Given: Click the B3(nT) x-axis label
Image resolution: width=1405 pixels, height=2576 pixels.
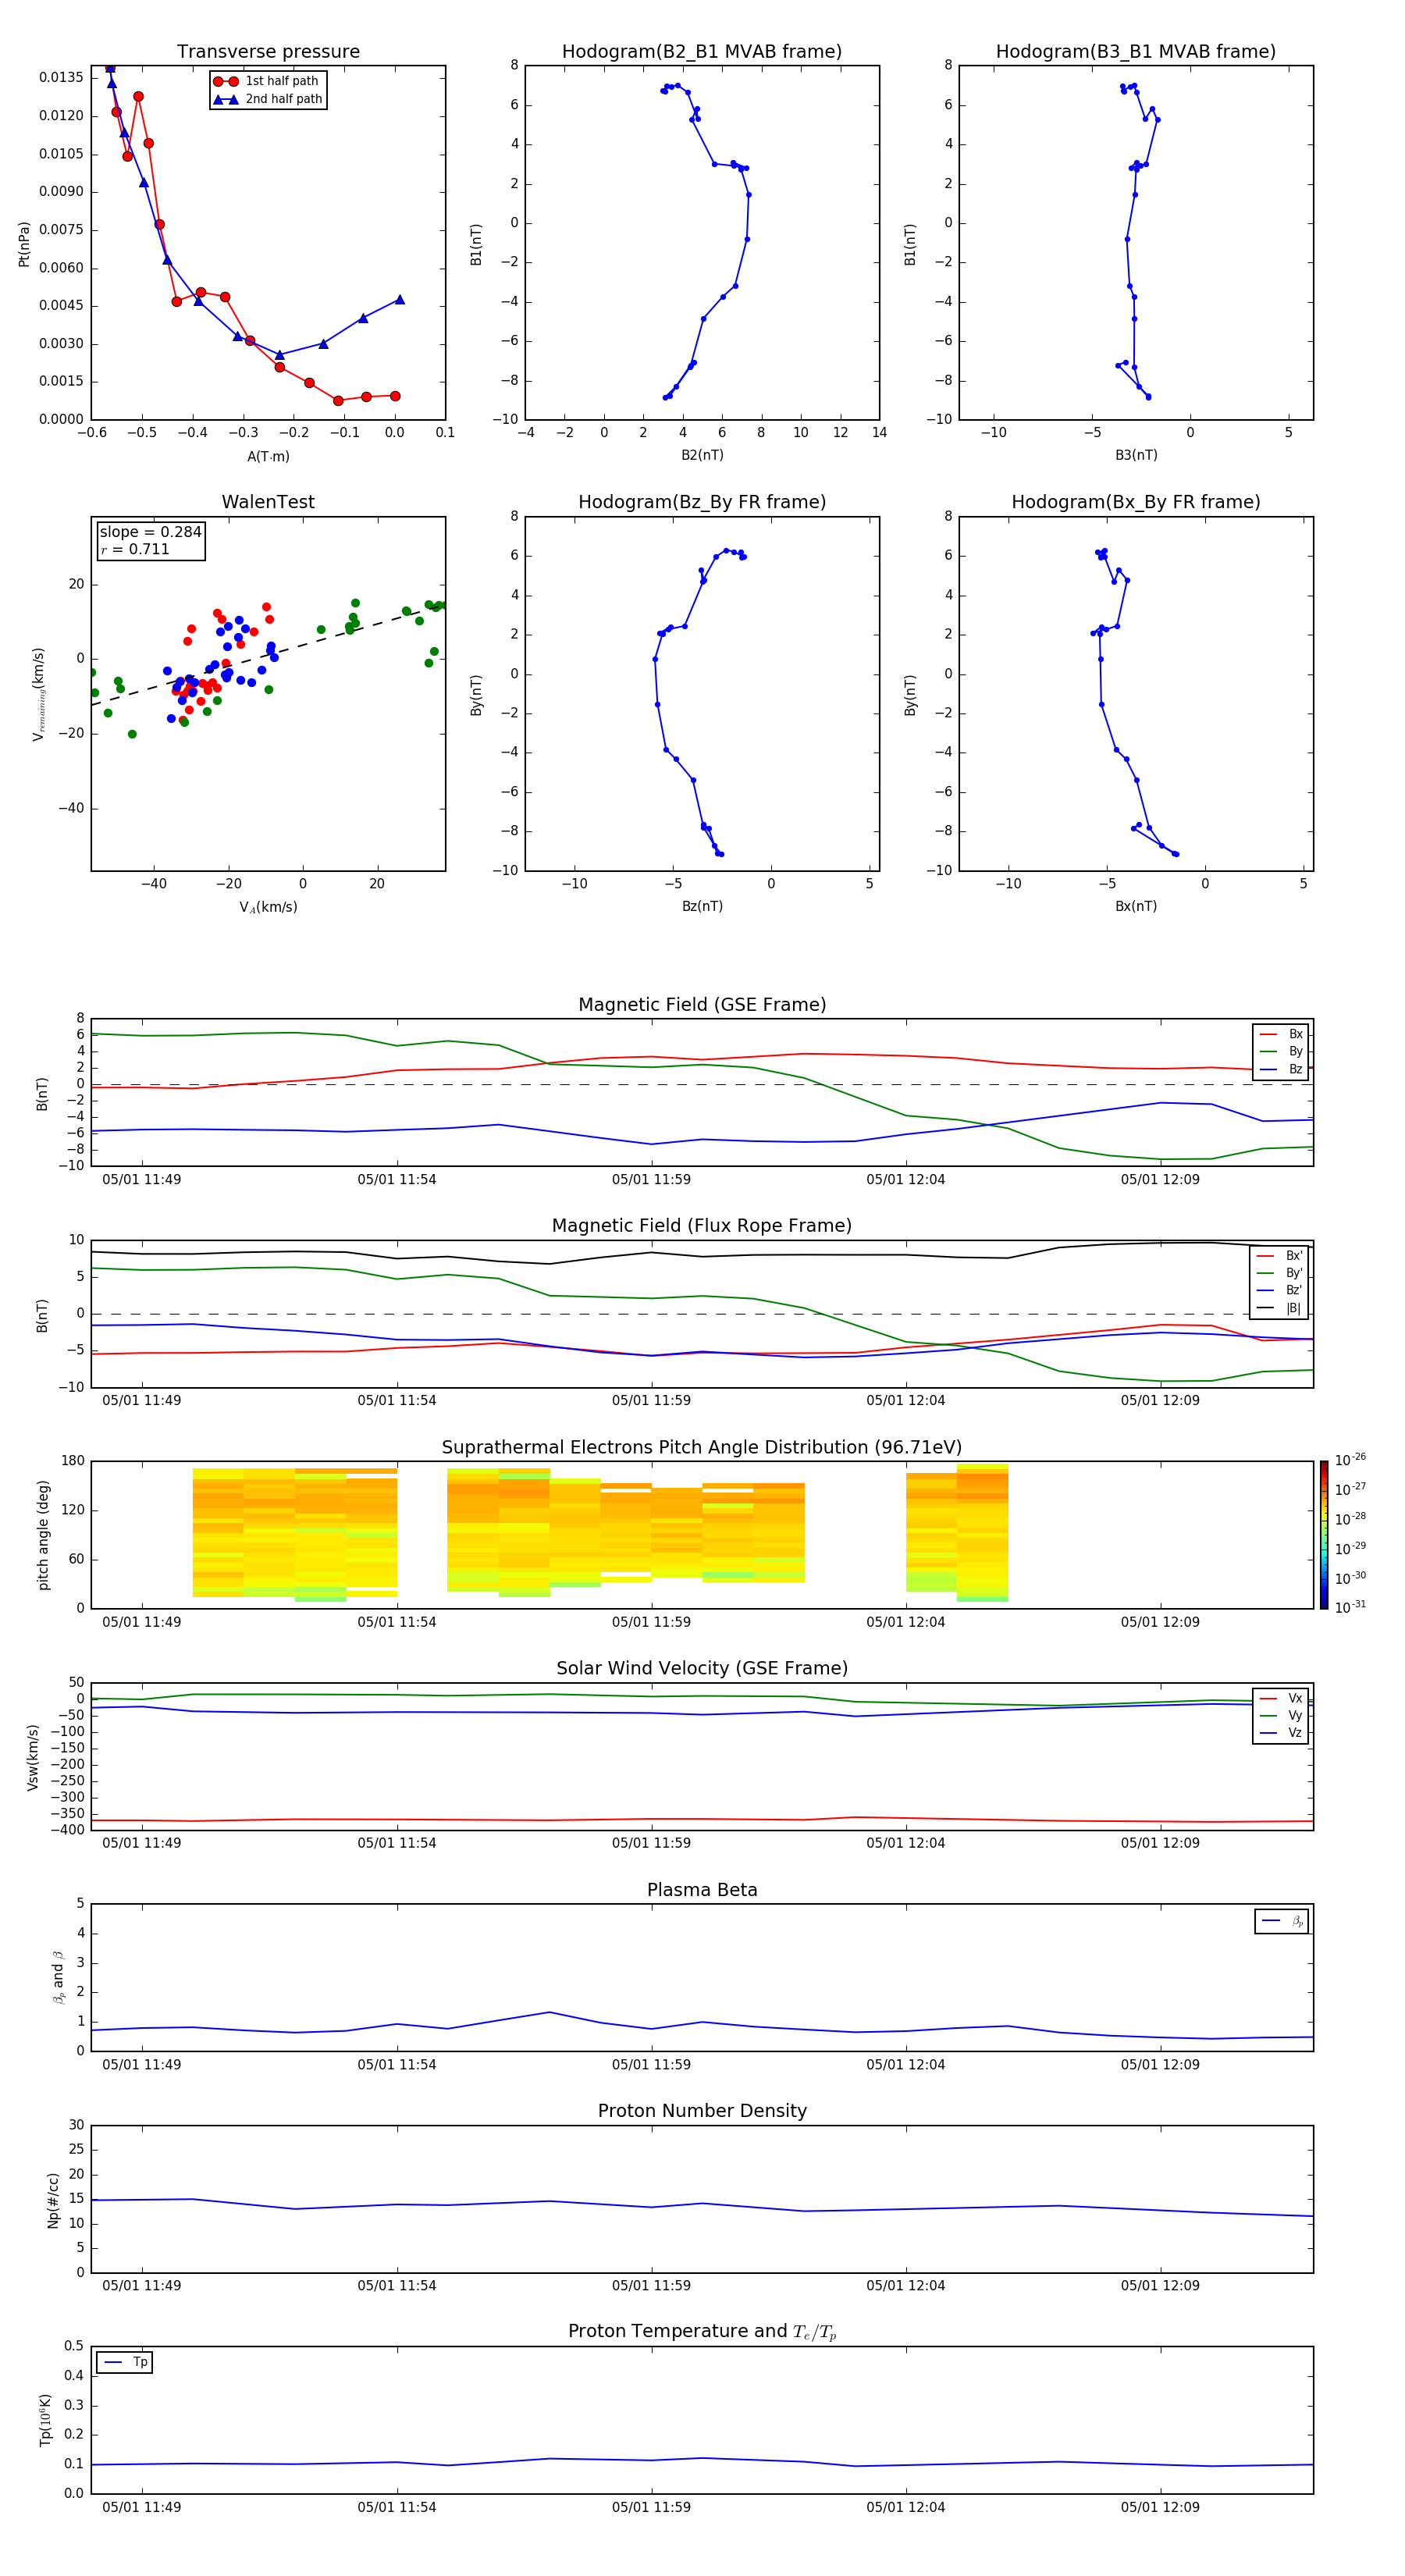Looking at the screenshot, I should 1136,455.
